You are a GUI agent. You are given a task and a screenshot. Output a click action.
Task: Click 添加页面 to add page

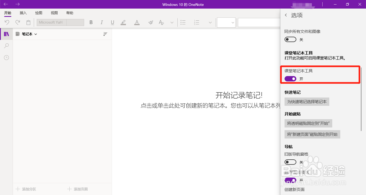point(78,189)
